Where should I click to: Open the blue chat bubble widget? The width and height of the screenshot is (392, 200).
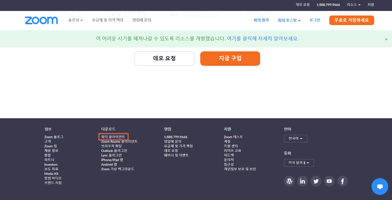click(380, 187)
